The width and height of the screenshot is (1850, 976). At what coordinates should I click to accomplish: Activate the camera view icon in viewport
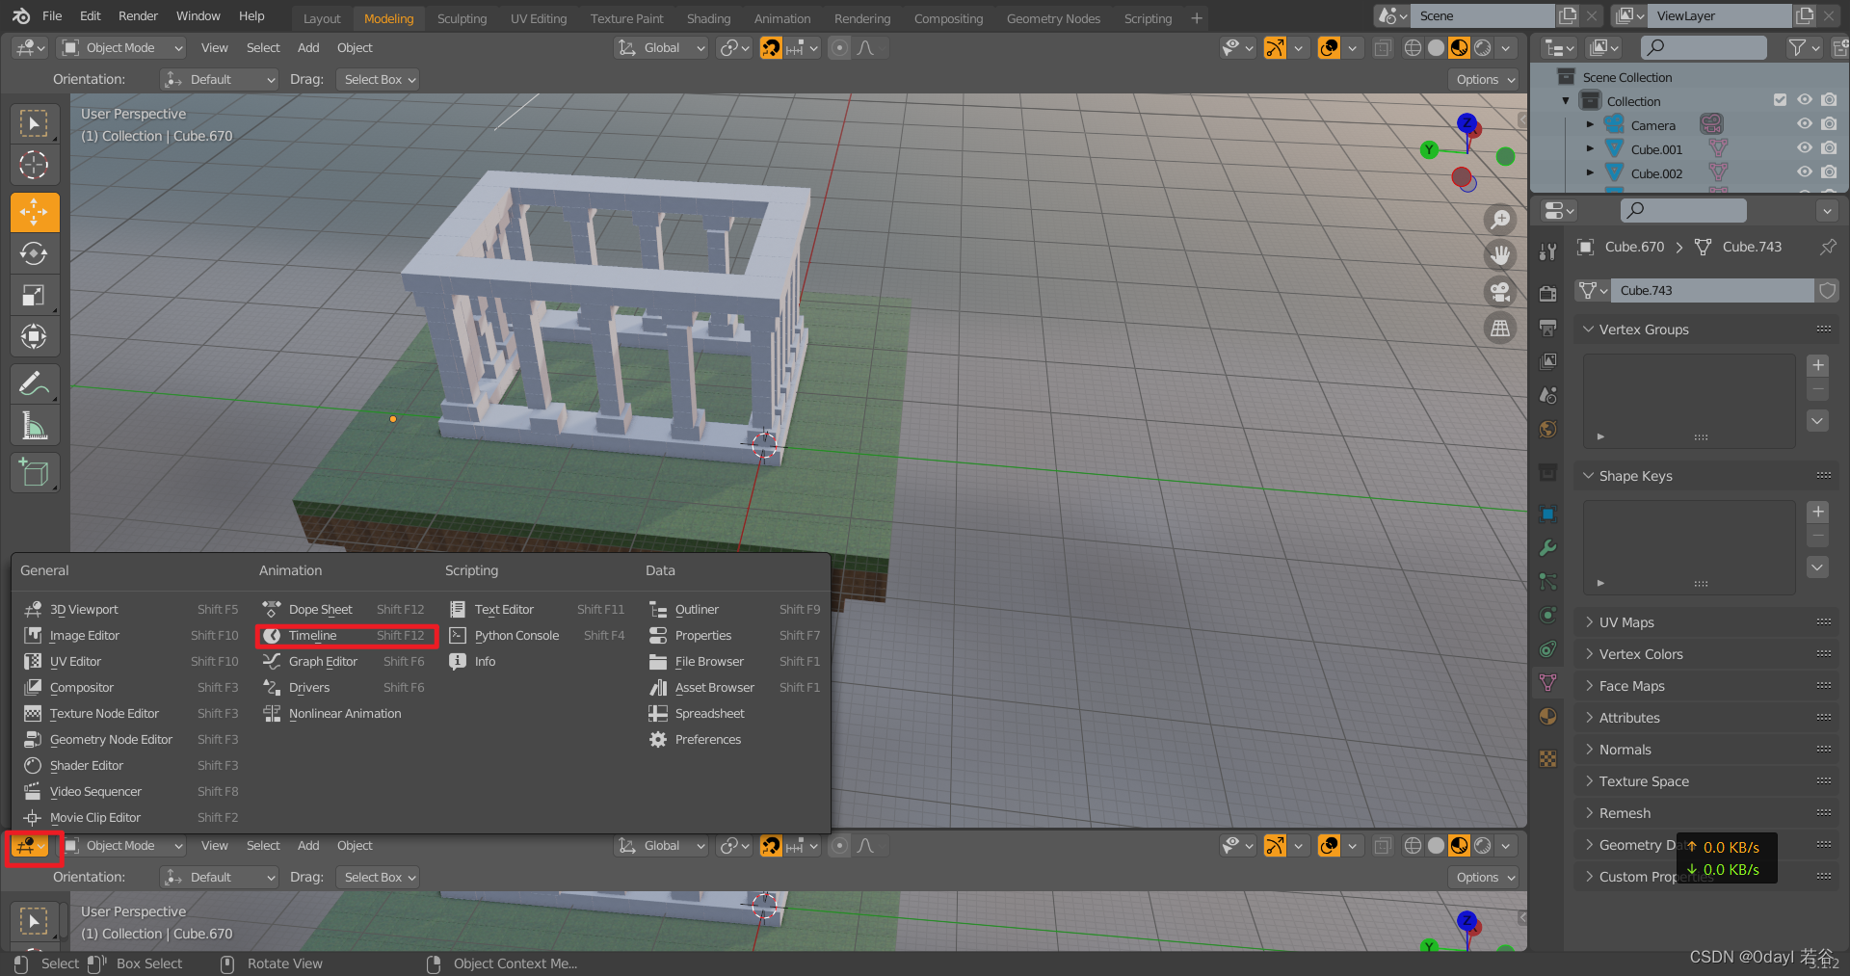click(x=1500, y=291)
